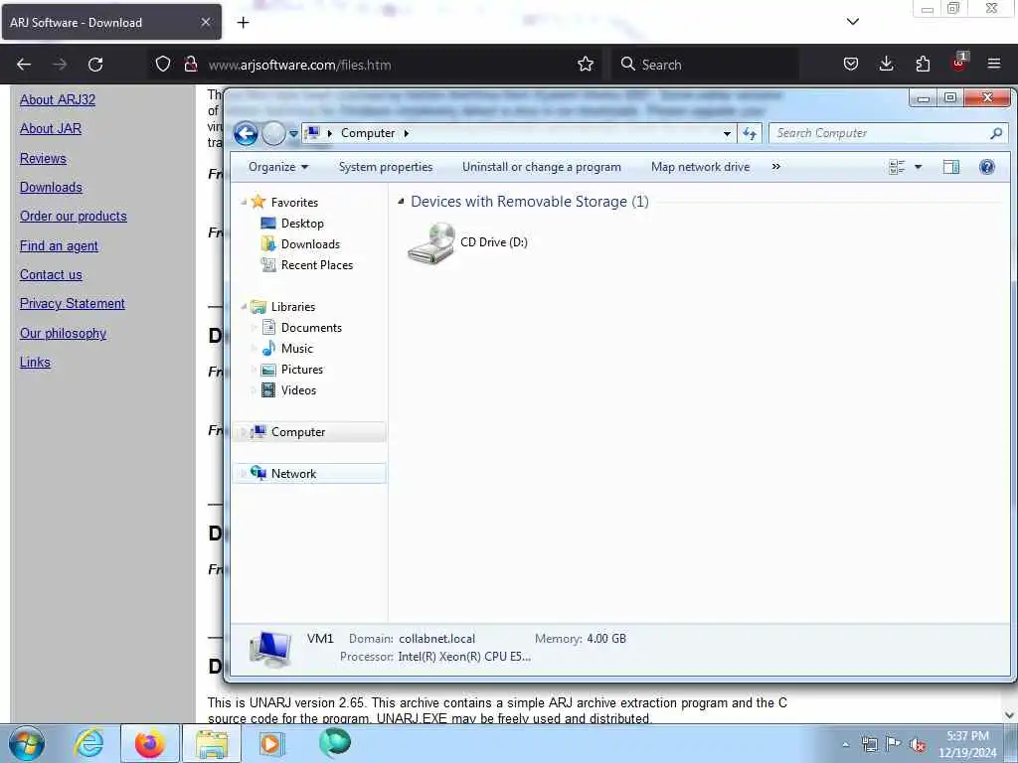Open Firefox downloads panel
The width and height of the screenshot is (1018, 763).
[886, 65]
